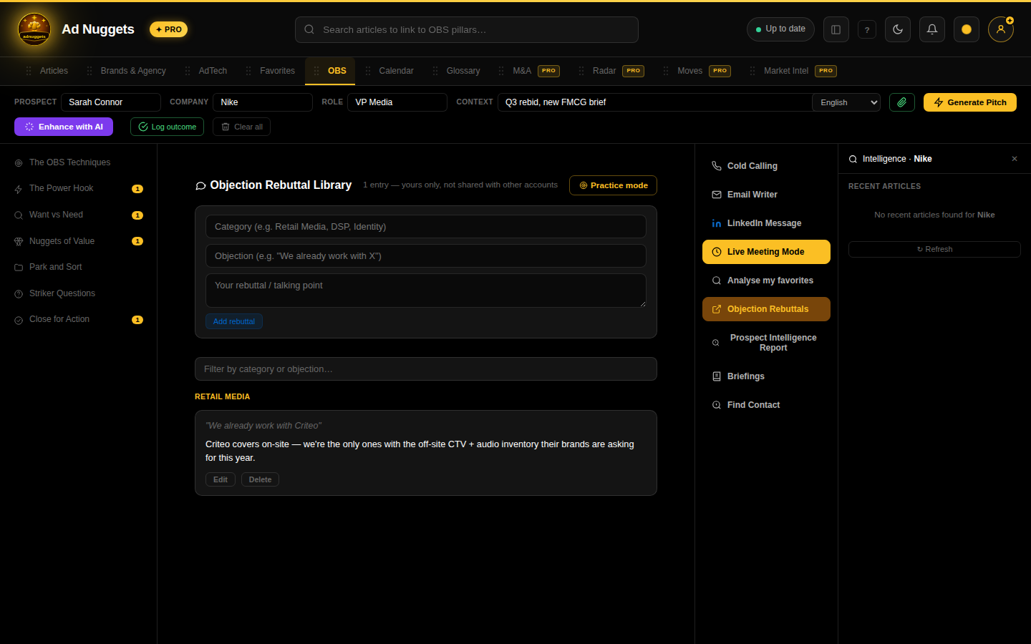The height and width of the screenshot is (644, 1031).
Task: Open Prospect Intelligence Report
Action: click(x=766, y=343)
